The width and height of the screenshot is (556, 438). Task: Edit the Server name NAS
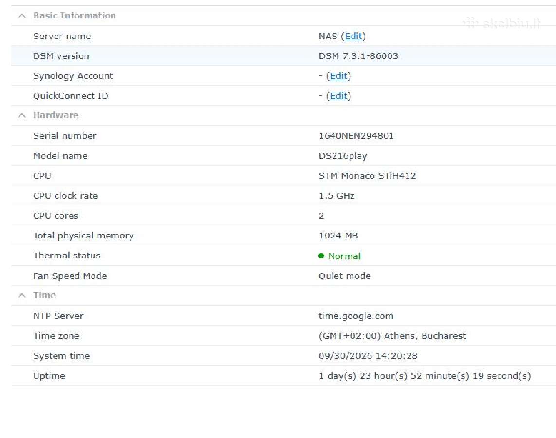click(x=353, y=36)
